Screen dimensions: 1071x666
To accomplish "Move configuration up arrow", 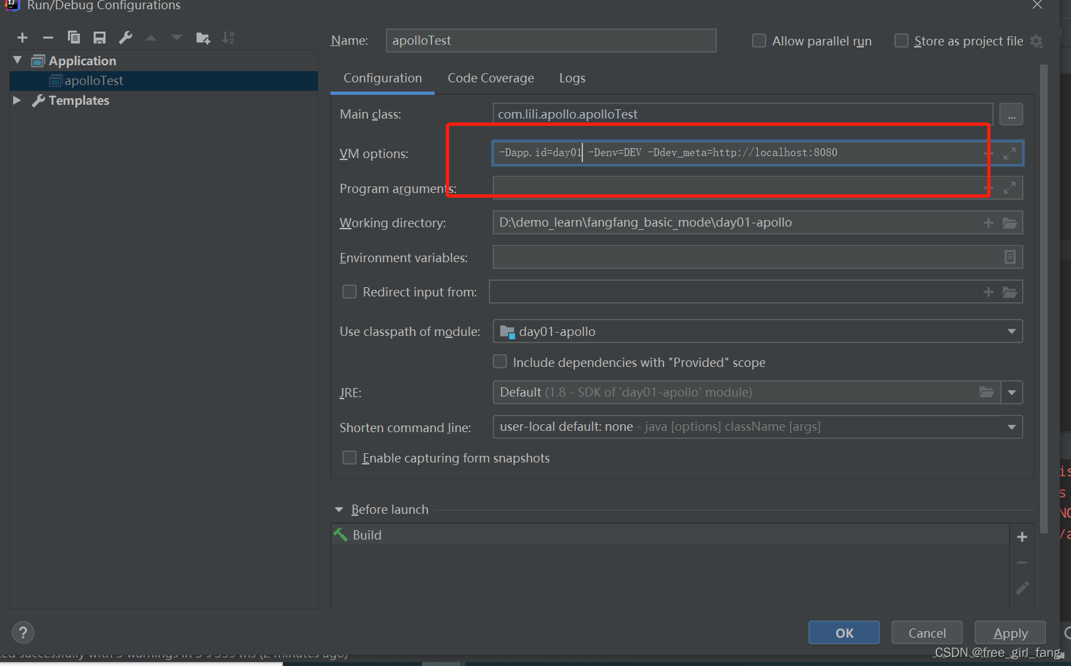I will [x=151, y=38].
